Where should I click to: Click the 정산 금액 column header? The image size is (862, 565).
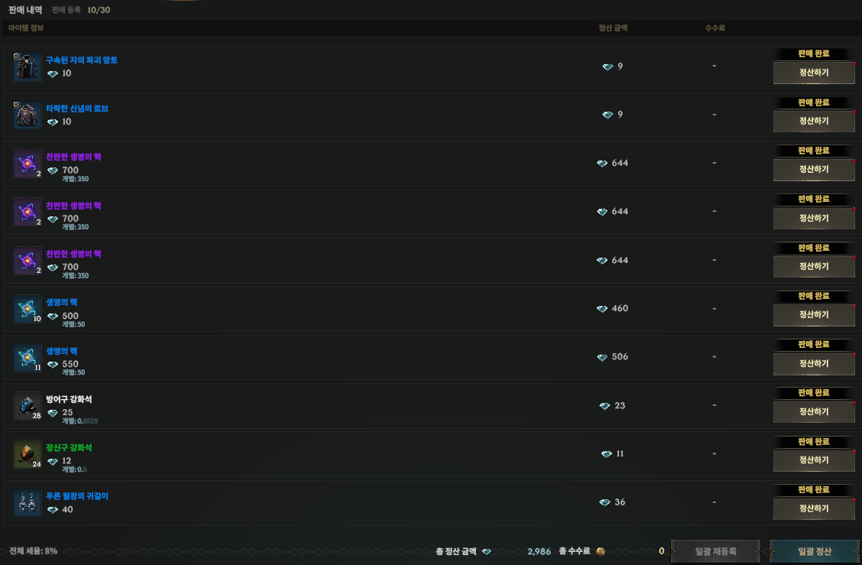coord(612,28)
